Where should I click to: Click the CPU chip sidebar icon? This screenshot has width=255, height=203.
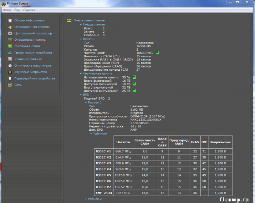10,34
